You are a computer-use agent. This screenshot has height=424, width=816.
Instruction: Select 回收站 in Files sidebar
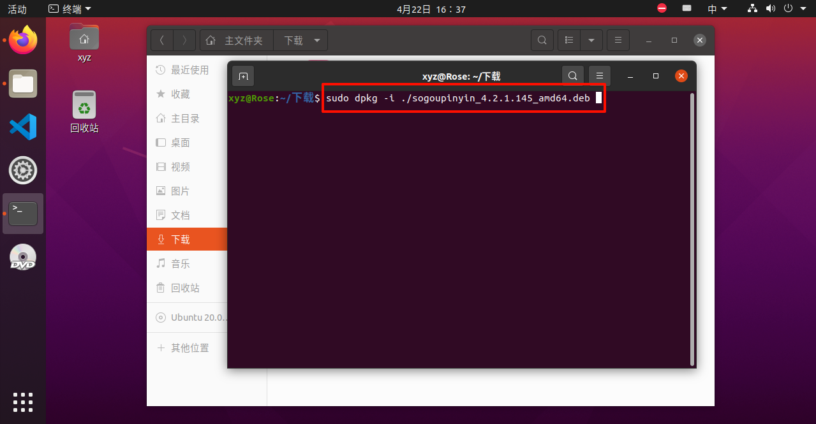pos(186,288)
